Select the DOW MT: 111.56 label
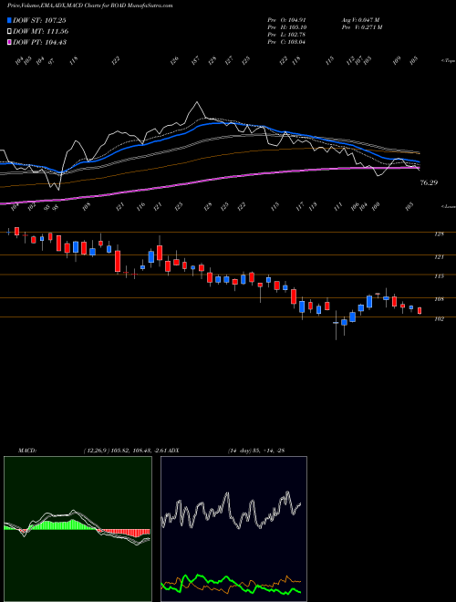The height and width of the screenshot is (602, 456). tap(41, 32)
